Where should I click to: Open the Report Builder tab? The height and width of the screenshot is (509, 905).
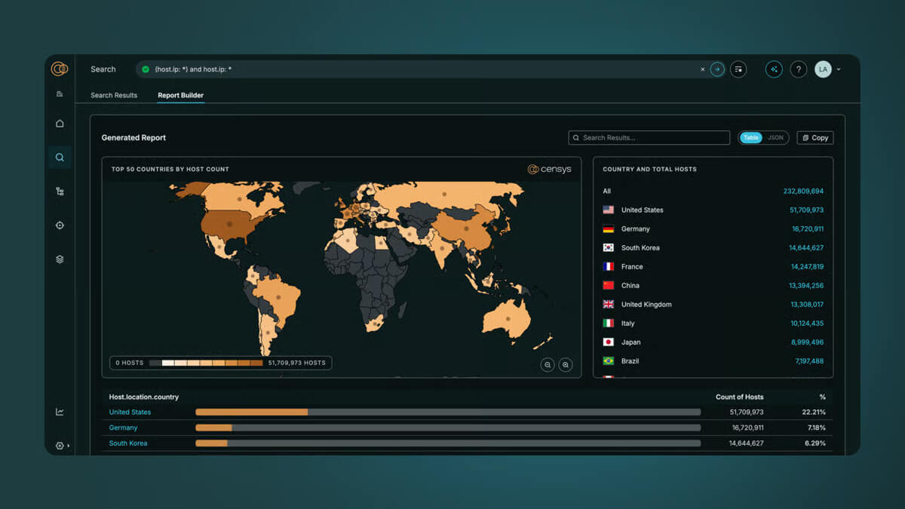pyautogui.click(x=180, y=95)
